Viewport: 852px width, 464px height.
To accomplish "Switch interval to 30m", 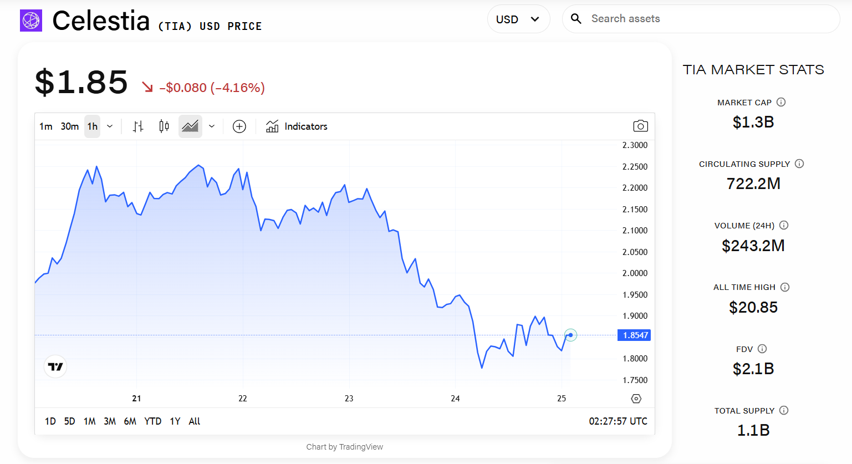I will click(70, 126).
